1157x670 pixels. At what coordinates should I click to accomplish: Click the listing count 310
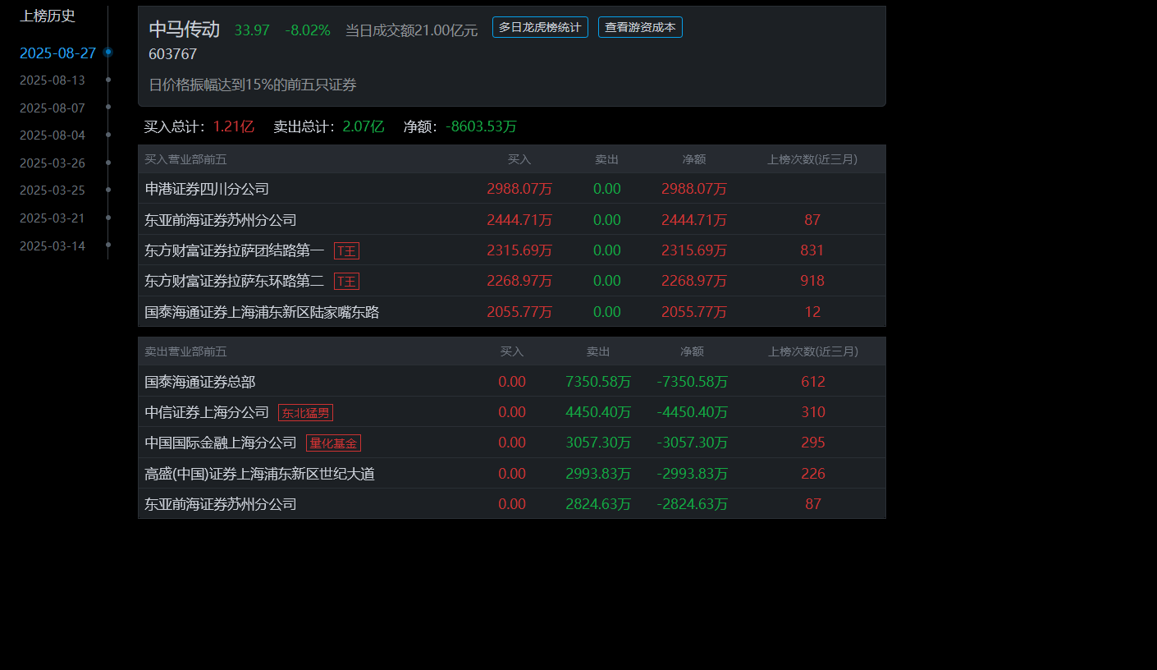(813, 412)
